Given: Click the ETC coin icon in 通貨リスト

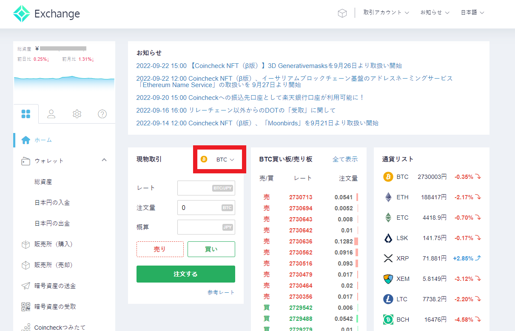Looking at the screenshot, I should click(x=388, y=218).
